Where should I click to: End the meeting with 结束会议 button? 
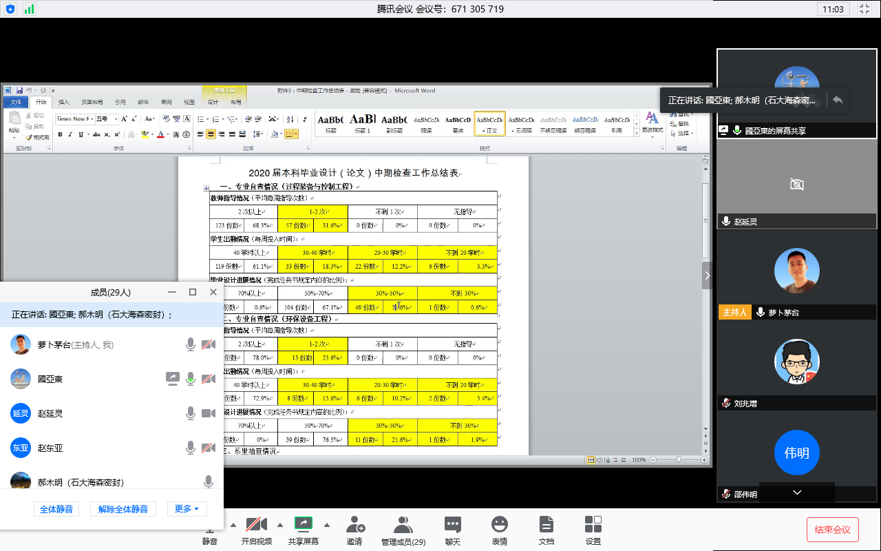(x=832, y=530)
